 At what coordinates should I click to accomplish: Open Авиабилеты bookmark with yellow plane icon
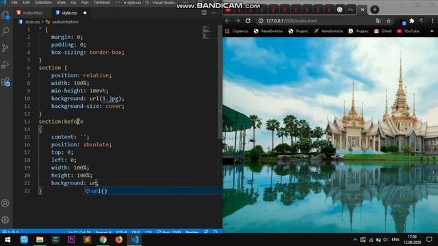coord(328,31)
